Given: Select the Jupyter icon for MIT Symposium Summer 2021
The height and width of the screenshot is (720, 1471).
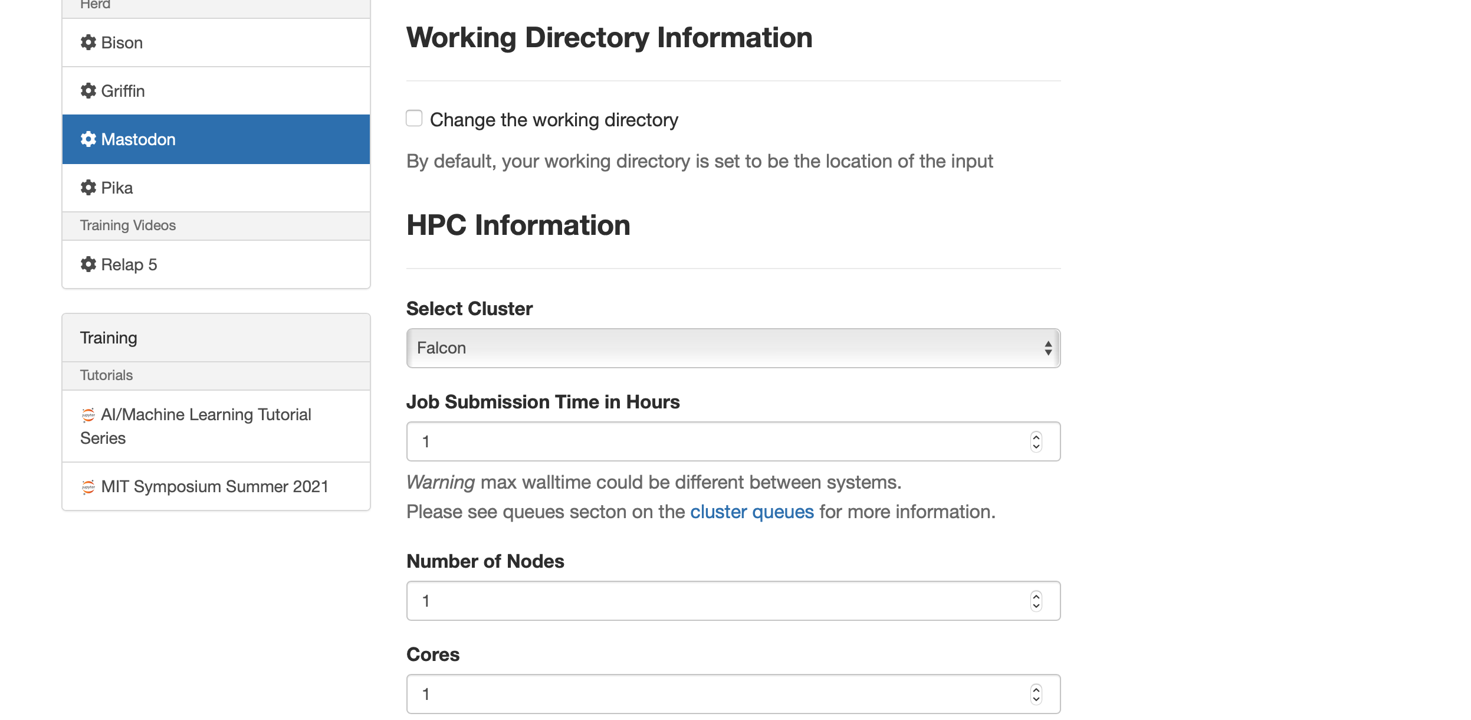Looking at the screenshot, I should (87, 487).
